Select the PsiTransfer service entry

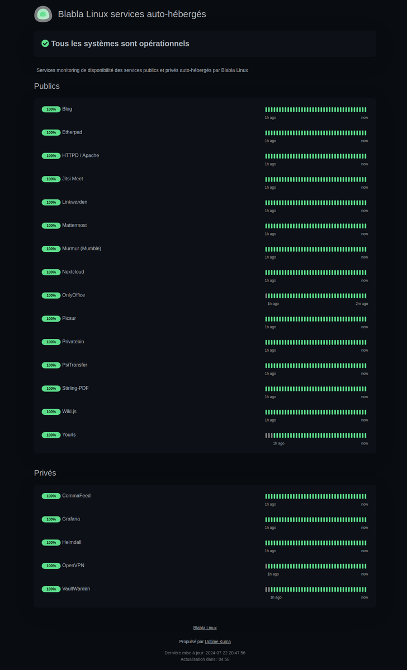pyautogui.click(x=74, y=365)
